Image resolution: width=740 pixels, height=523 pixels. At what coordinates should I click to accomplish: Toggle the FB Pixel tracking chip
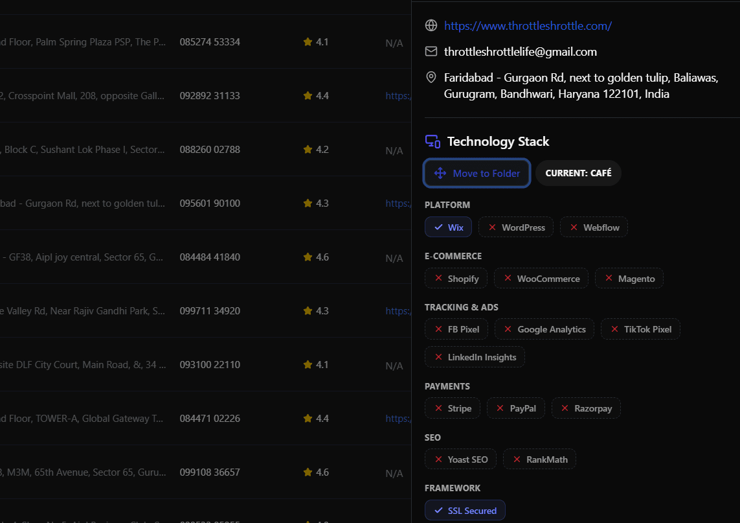pyautogui.click(x=456, y=329)
